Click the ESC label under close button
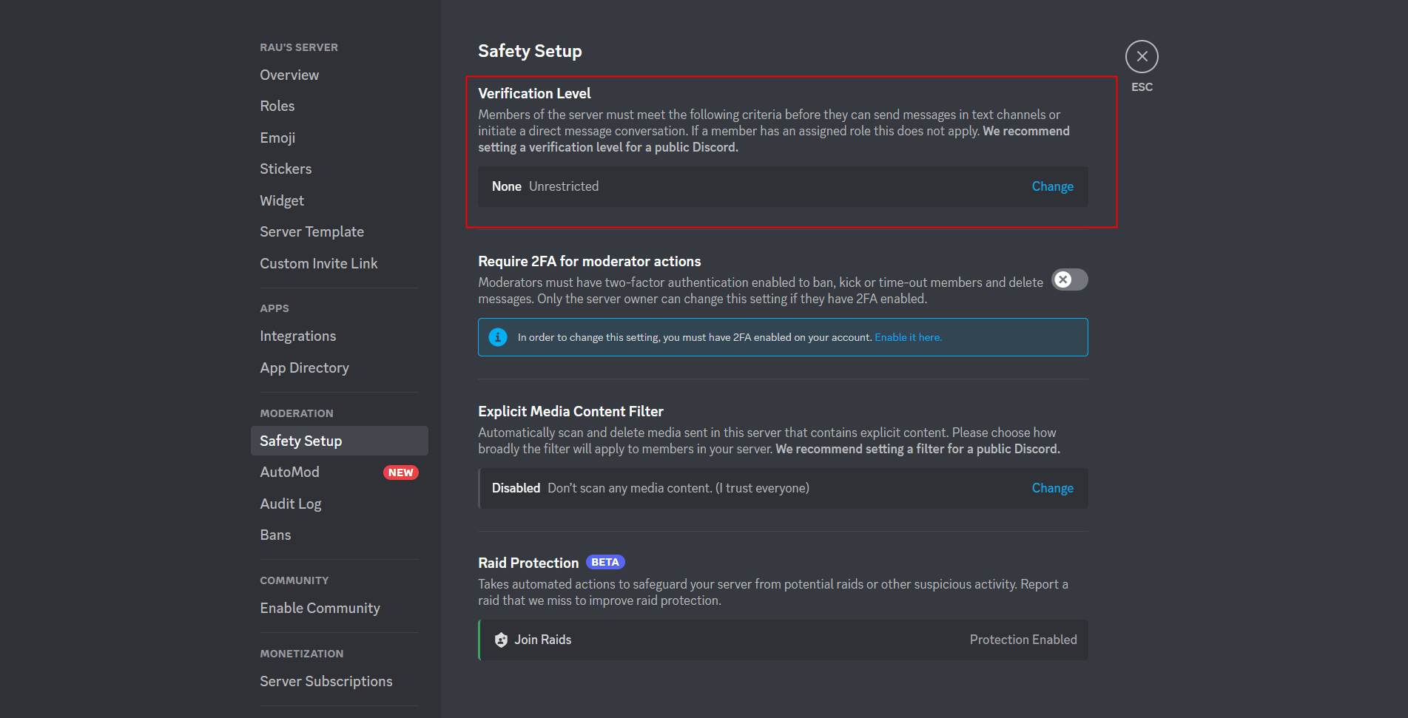 (x=1142, y=87)
